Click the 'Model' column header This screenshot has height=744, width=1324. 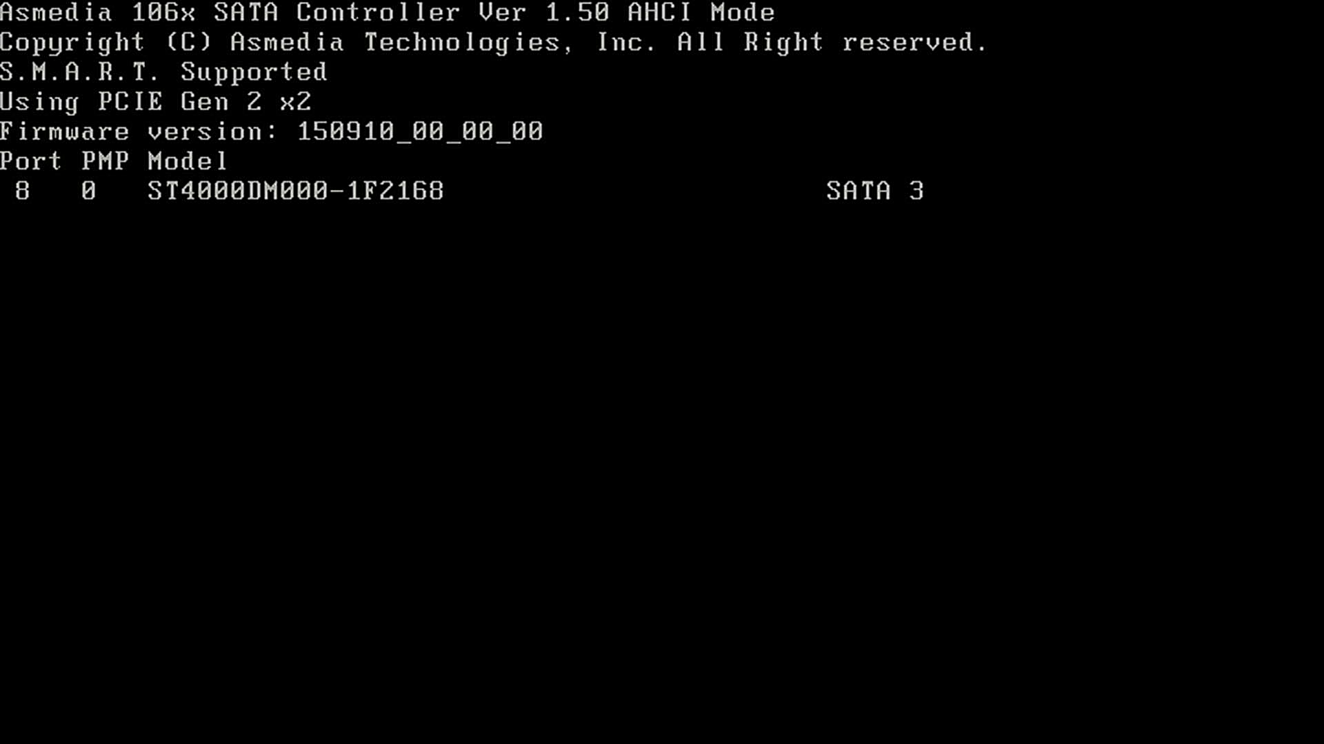(x=187, y=161)
